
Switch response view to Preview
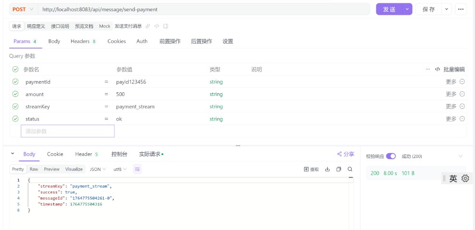pyautogui.click(x=51, y=169)
